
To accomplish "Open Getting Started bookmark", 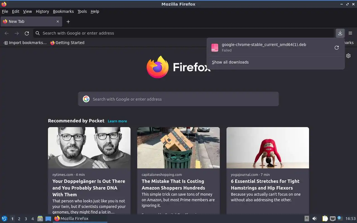I will pos(67,43).
